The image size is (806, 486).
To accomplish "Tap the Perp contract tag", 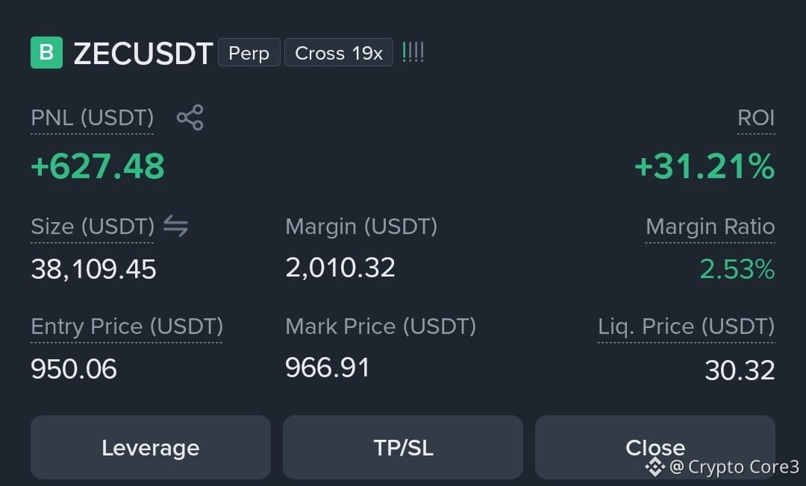I will [249, 52].
